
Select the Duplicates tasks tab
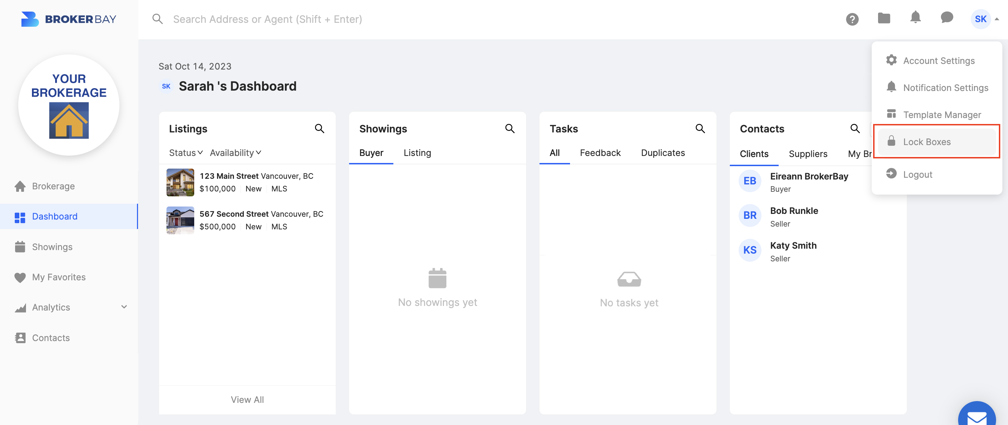(663, 153)
